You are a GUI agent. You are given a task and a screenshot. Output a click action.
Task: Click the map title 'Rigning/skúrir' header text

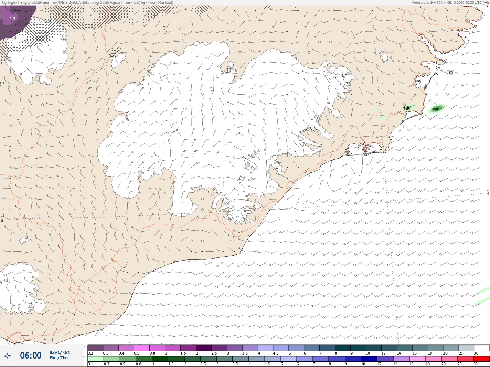pos(87,3)
